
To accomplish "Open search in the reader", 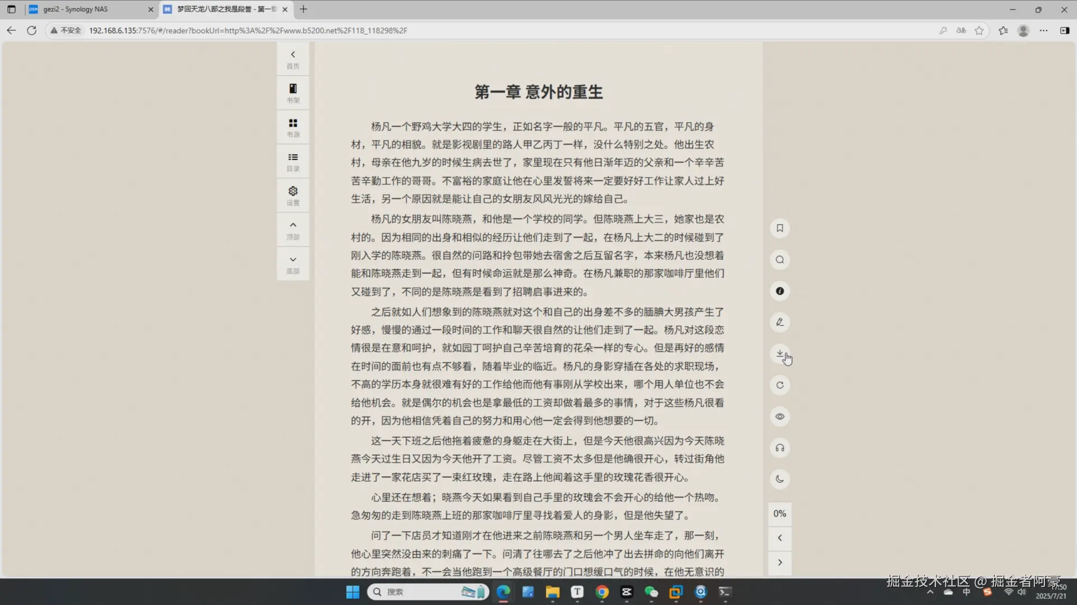I will pyautogui.click(x=779, y=259).
